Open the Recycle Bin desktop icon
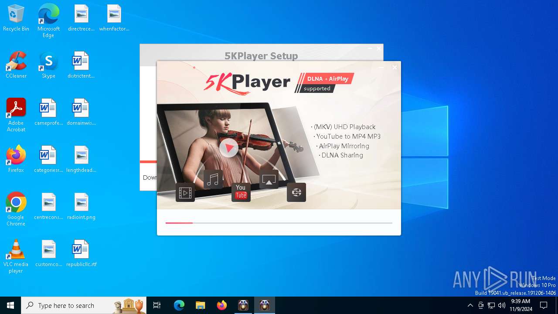Viewport: 558px width, 314px height. (x=16, y=18)
